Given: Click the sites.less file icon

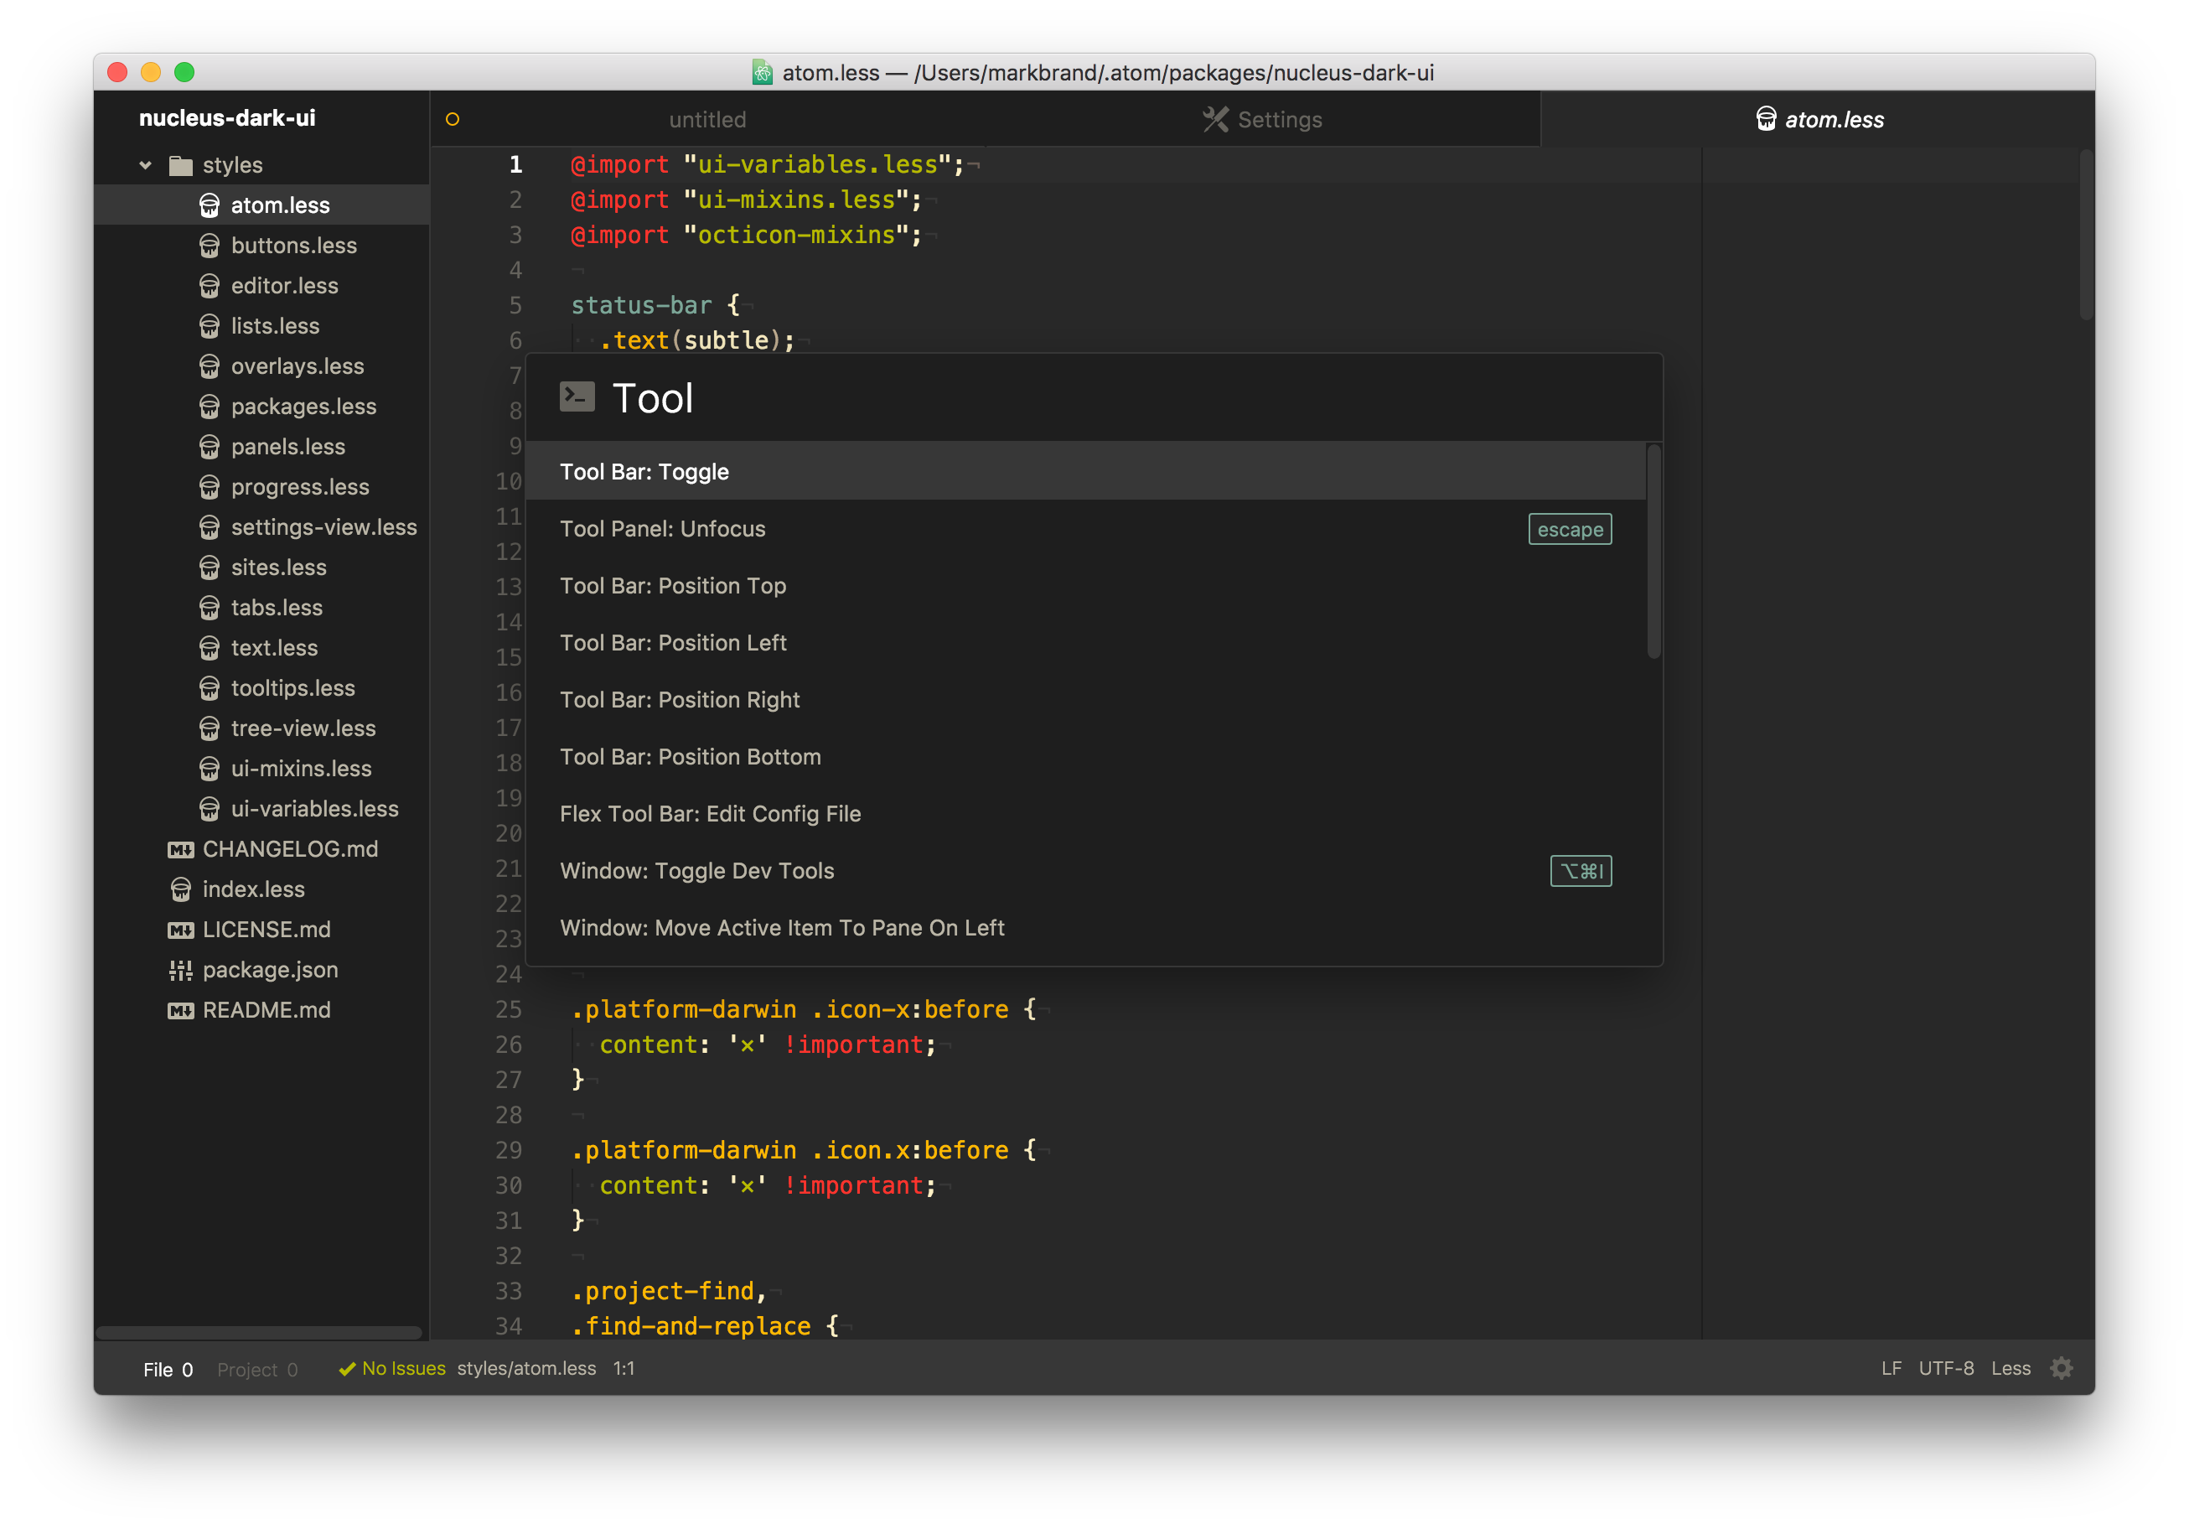Looking at the screenshot, I should click(x=210, y=568).
